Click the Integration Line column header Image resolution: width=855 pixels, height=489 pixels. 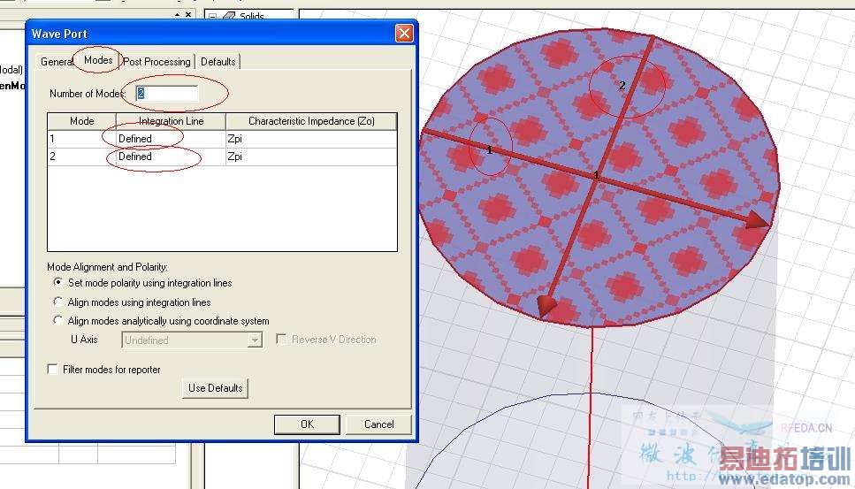171,121
